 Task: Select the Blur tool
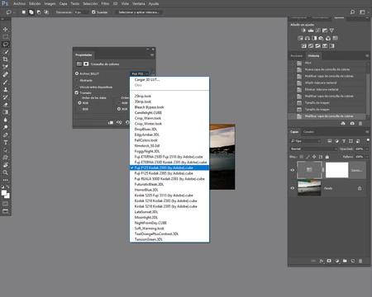(x=5, y=120)
